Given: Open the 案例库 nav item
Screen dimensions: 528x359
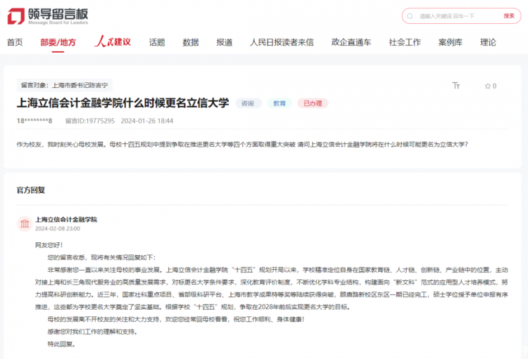Looking at the screenshot, I should 451,42.
